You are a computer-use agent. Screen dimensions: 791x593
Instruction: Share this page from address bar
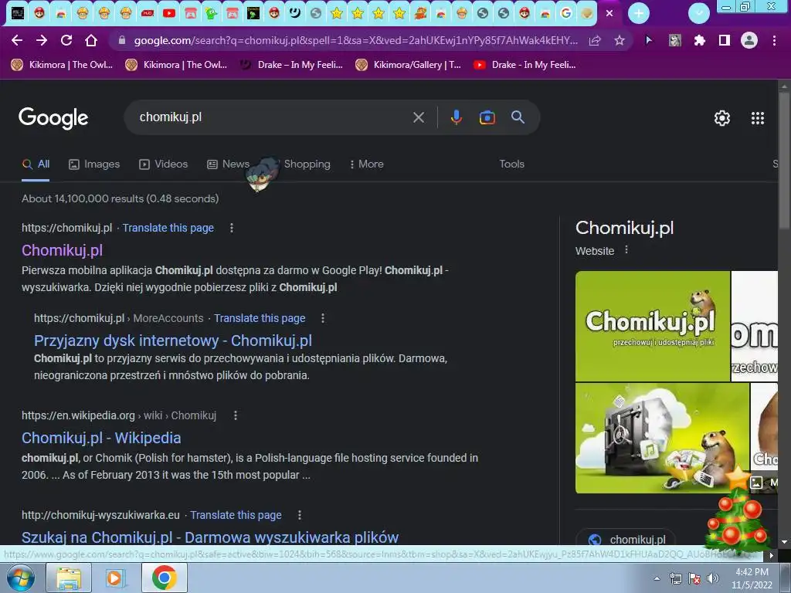coord(595,40)
